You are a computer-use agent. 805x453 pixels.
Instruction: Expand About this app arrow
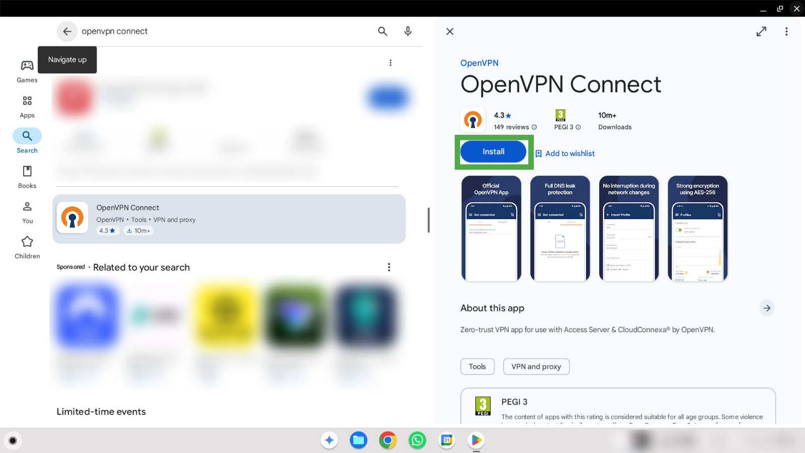[x=767, y=308]
